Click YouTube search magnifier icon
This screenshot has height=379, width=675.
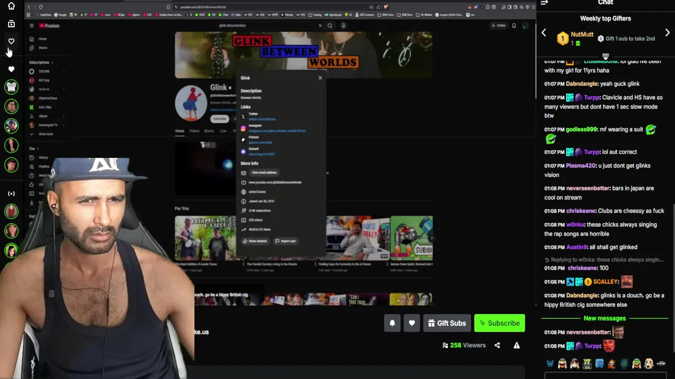tap(330, 25)
